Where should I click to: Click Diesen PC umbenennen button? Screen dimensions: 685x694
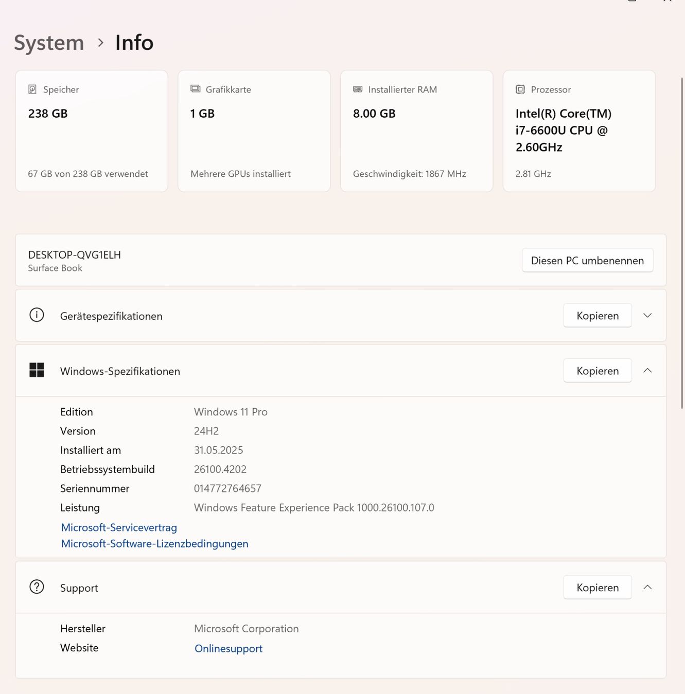click(x=588, y=261)
